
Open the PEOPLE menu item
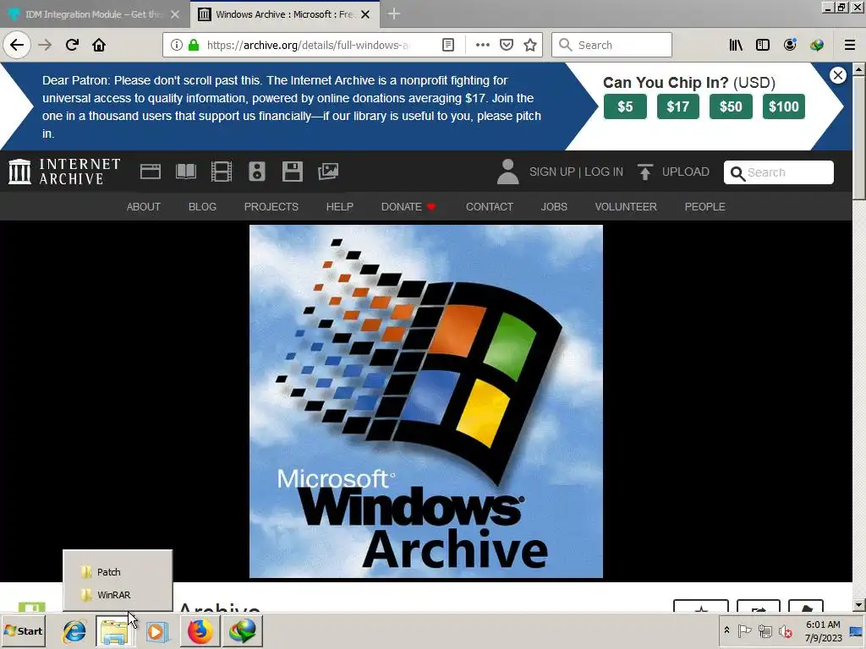click(x=704, y=206)
